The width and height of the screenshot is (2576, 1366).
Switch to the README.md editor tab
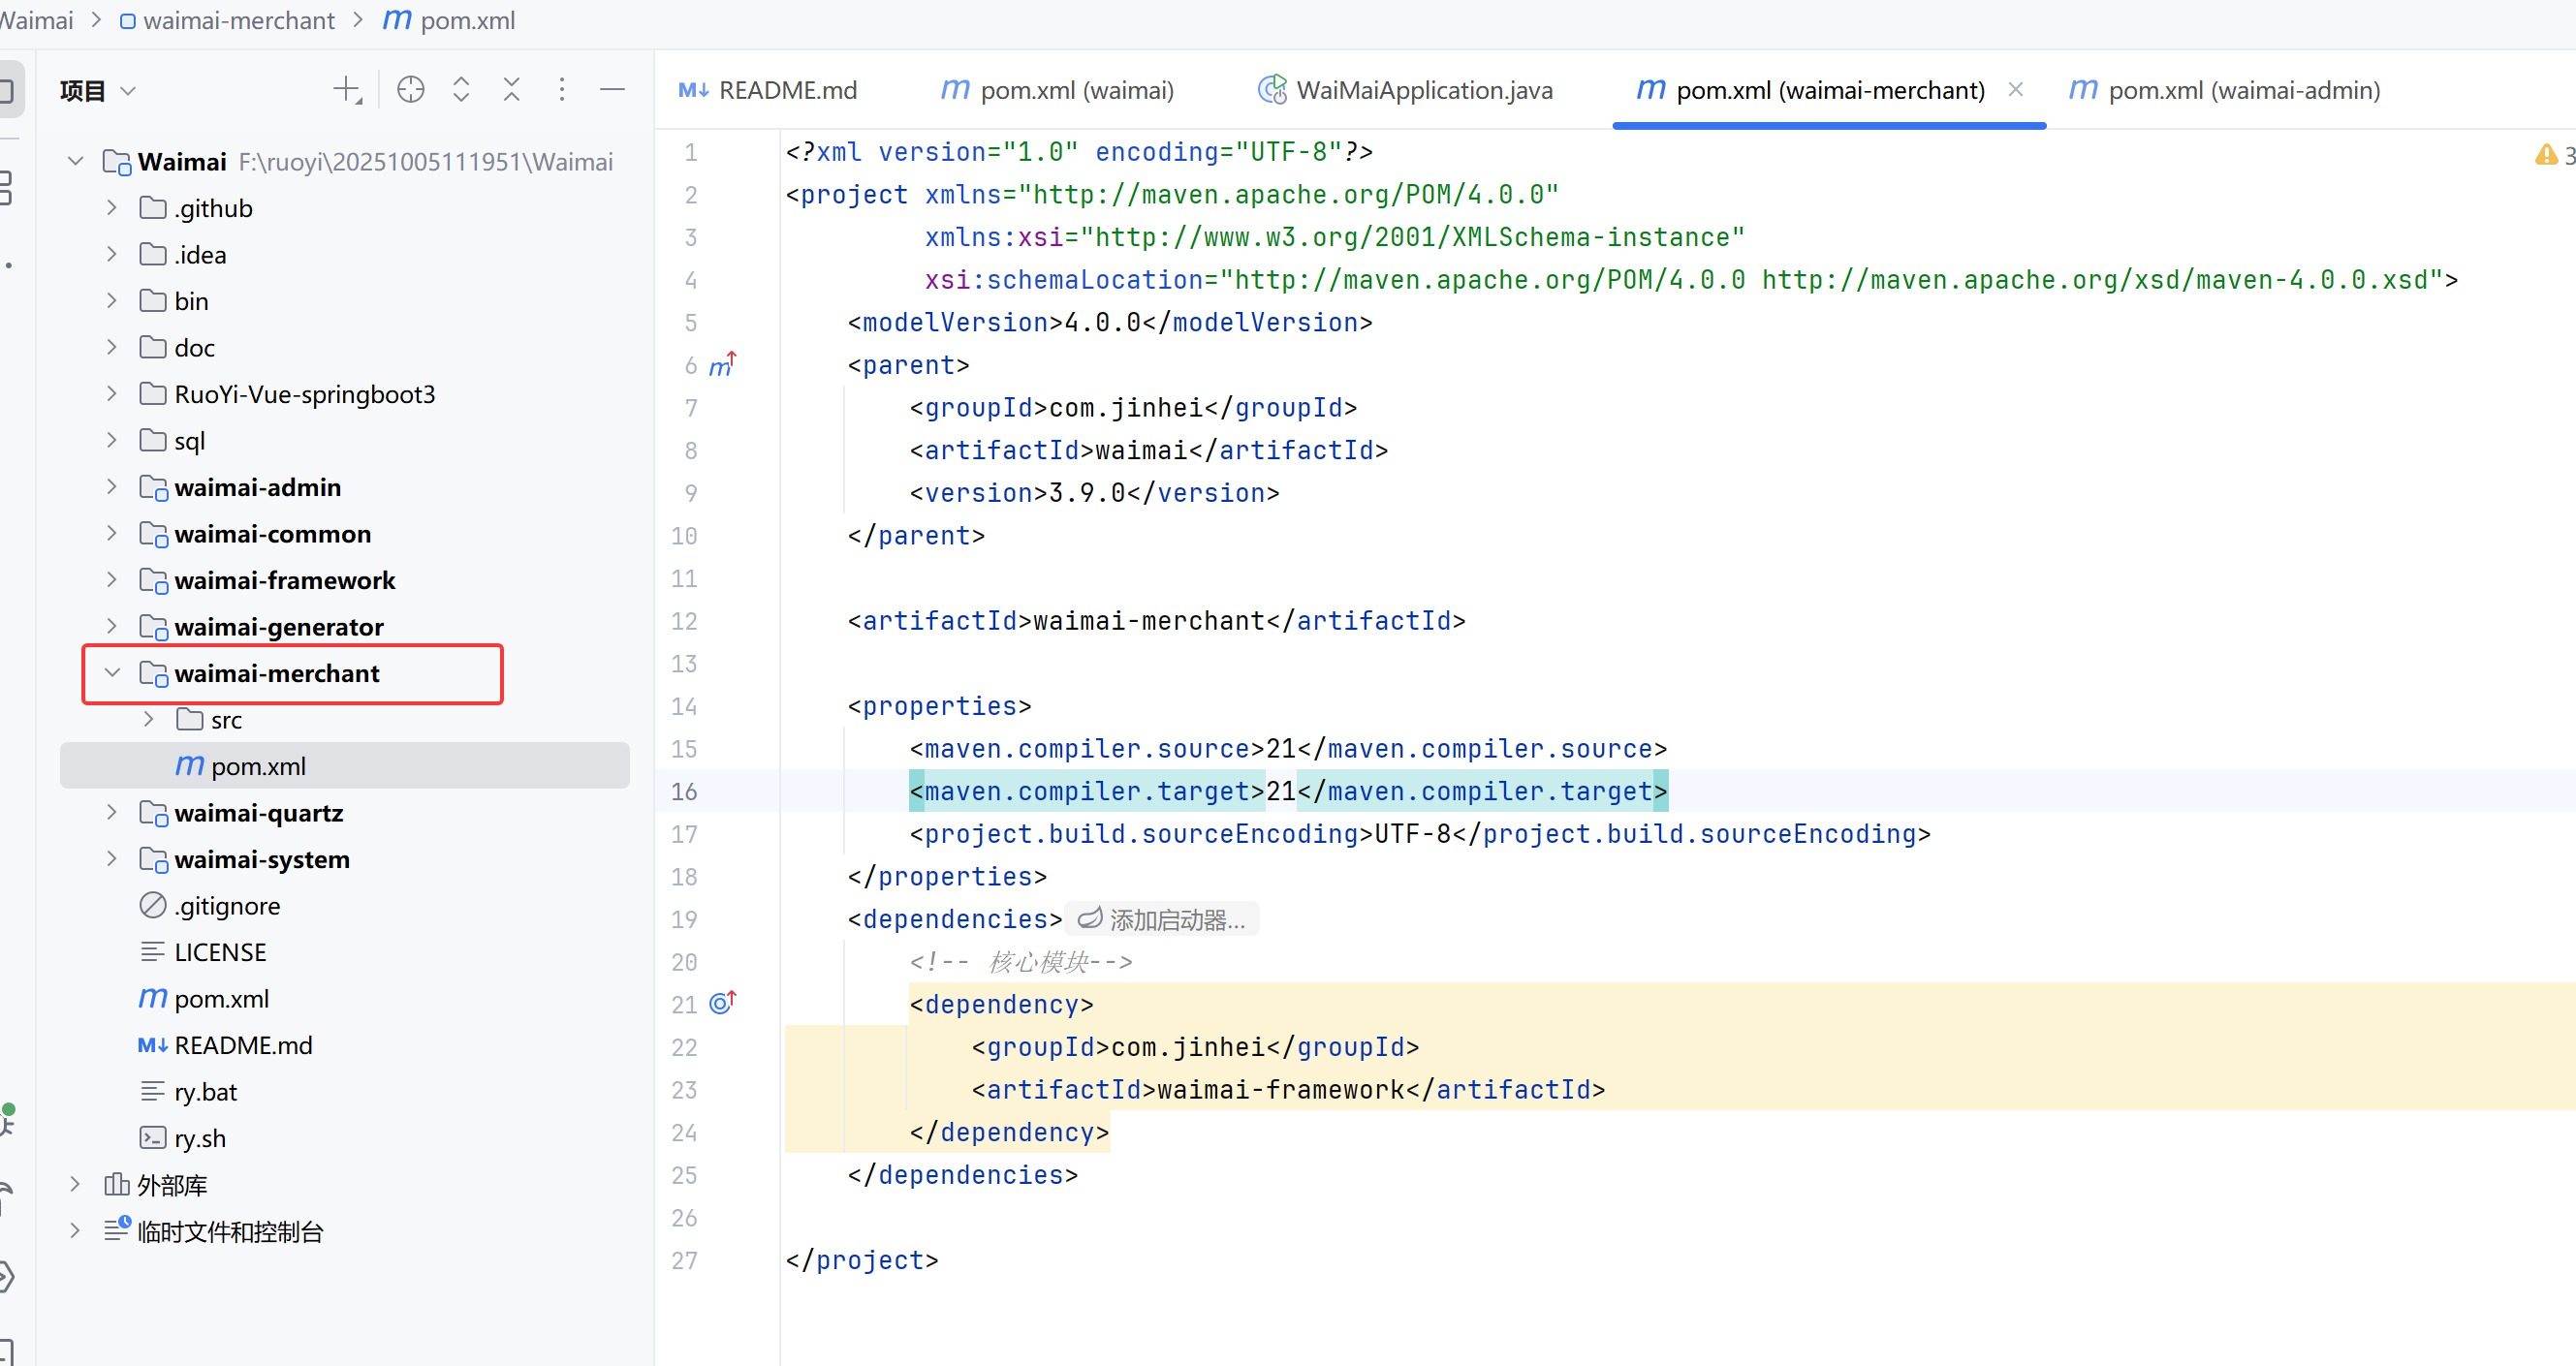pos(768,90)
